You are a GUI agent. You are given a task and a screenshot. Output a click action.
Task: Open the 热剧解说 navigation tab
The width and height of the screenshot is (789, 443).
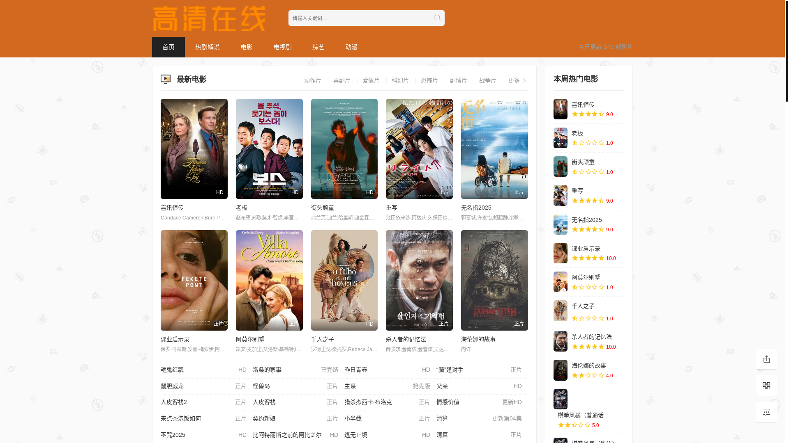208,47
